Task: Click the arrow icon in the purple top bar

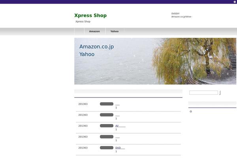Action: (235, 2)
